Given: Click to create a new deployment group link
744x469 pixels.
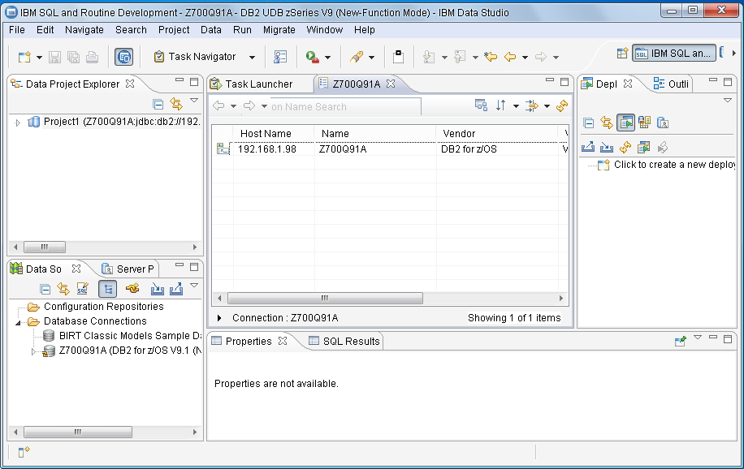Looking at the screenshot, I should (673, 165).
